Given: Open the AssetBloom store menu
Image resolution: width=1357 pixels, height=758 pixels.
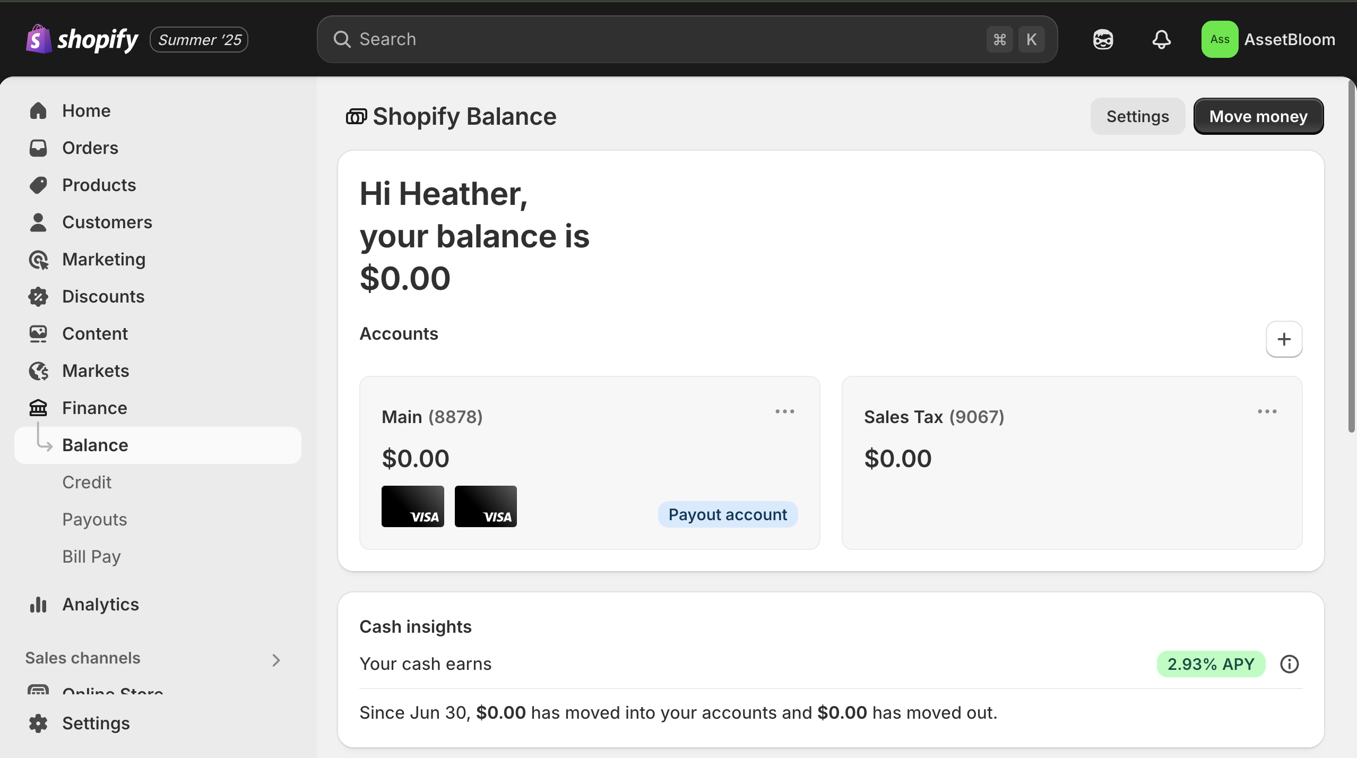Looking at the screenshot, I should click(1268, 39).
